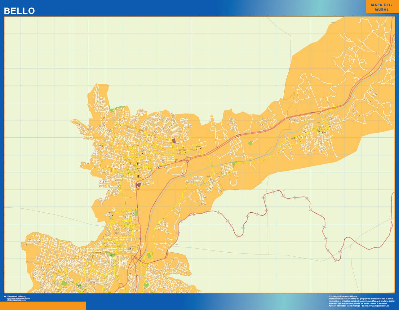Select the MURAL label in the top-right badge

pos(382,10)
